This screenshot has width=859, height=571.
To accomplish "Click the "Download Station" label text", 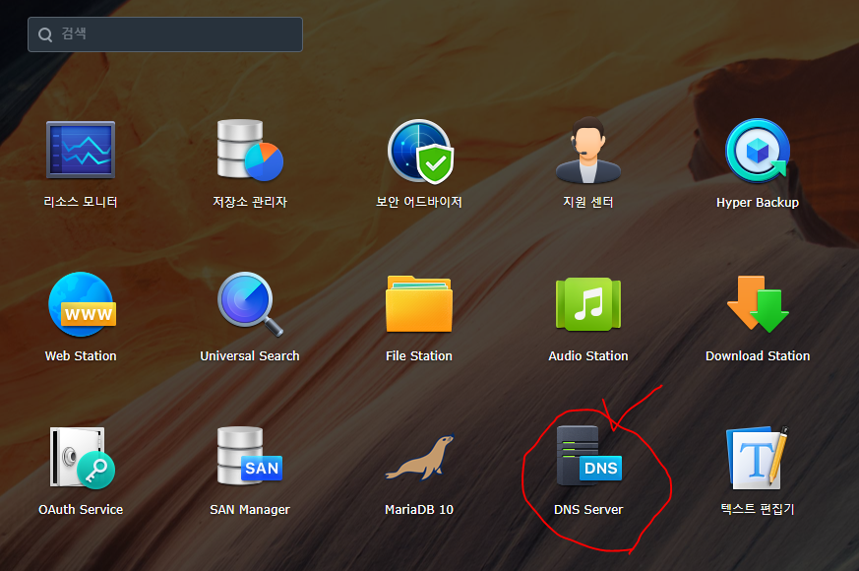I will pos(758,356).
